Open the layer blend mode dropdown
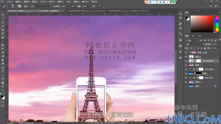The height and width of the screenshot is (124, 221). point(193,44)
